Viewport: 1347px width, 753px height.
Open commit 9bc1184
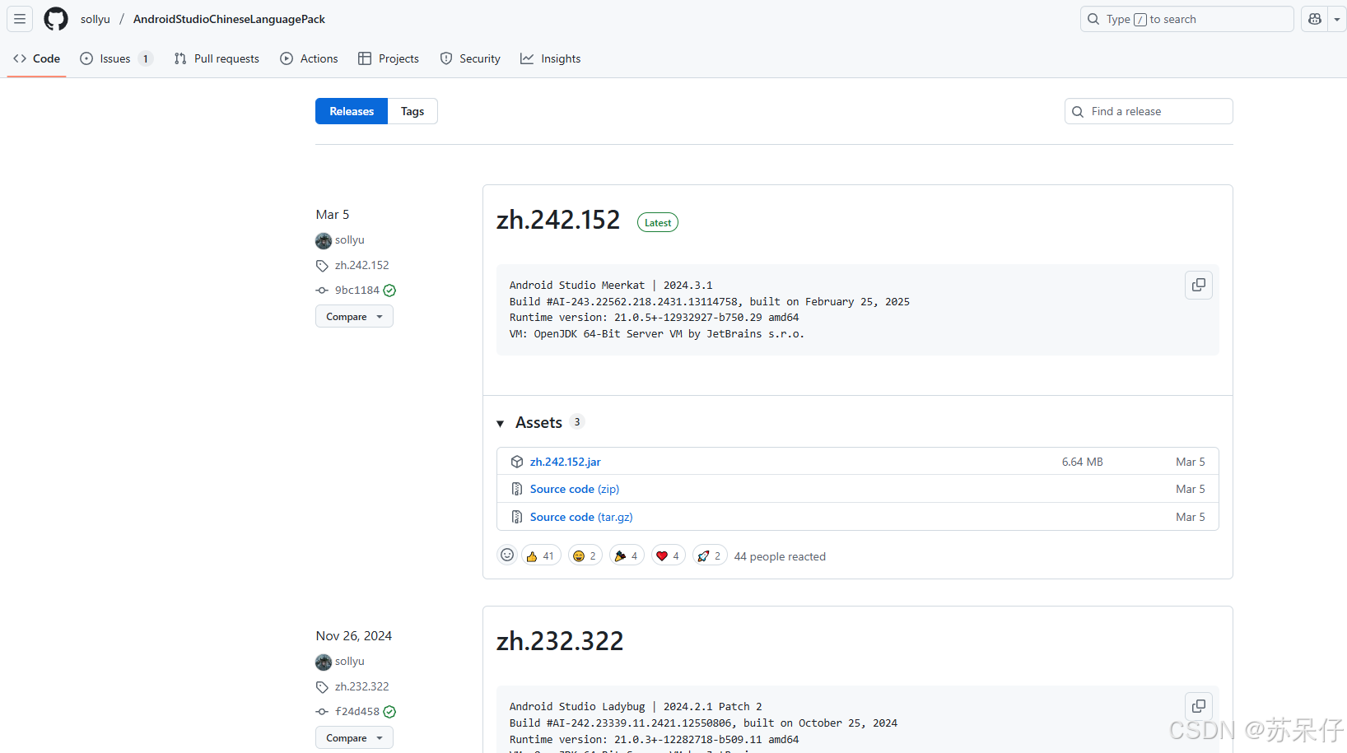[357, 290]
